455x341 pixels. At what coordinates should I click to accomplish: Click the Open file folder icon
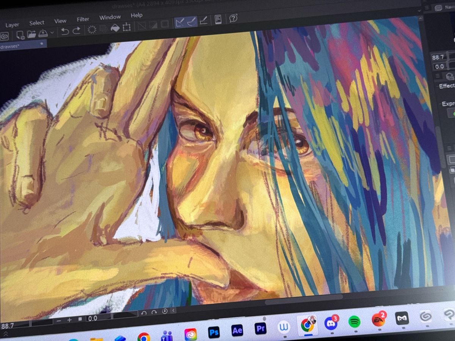point(31,34)
